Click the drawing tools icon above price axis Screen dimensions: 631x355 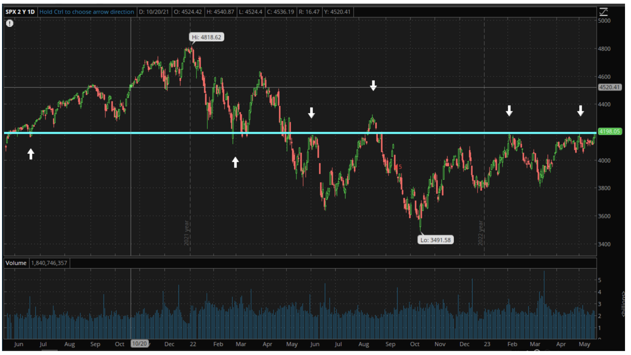(603, 12)
